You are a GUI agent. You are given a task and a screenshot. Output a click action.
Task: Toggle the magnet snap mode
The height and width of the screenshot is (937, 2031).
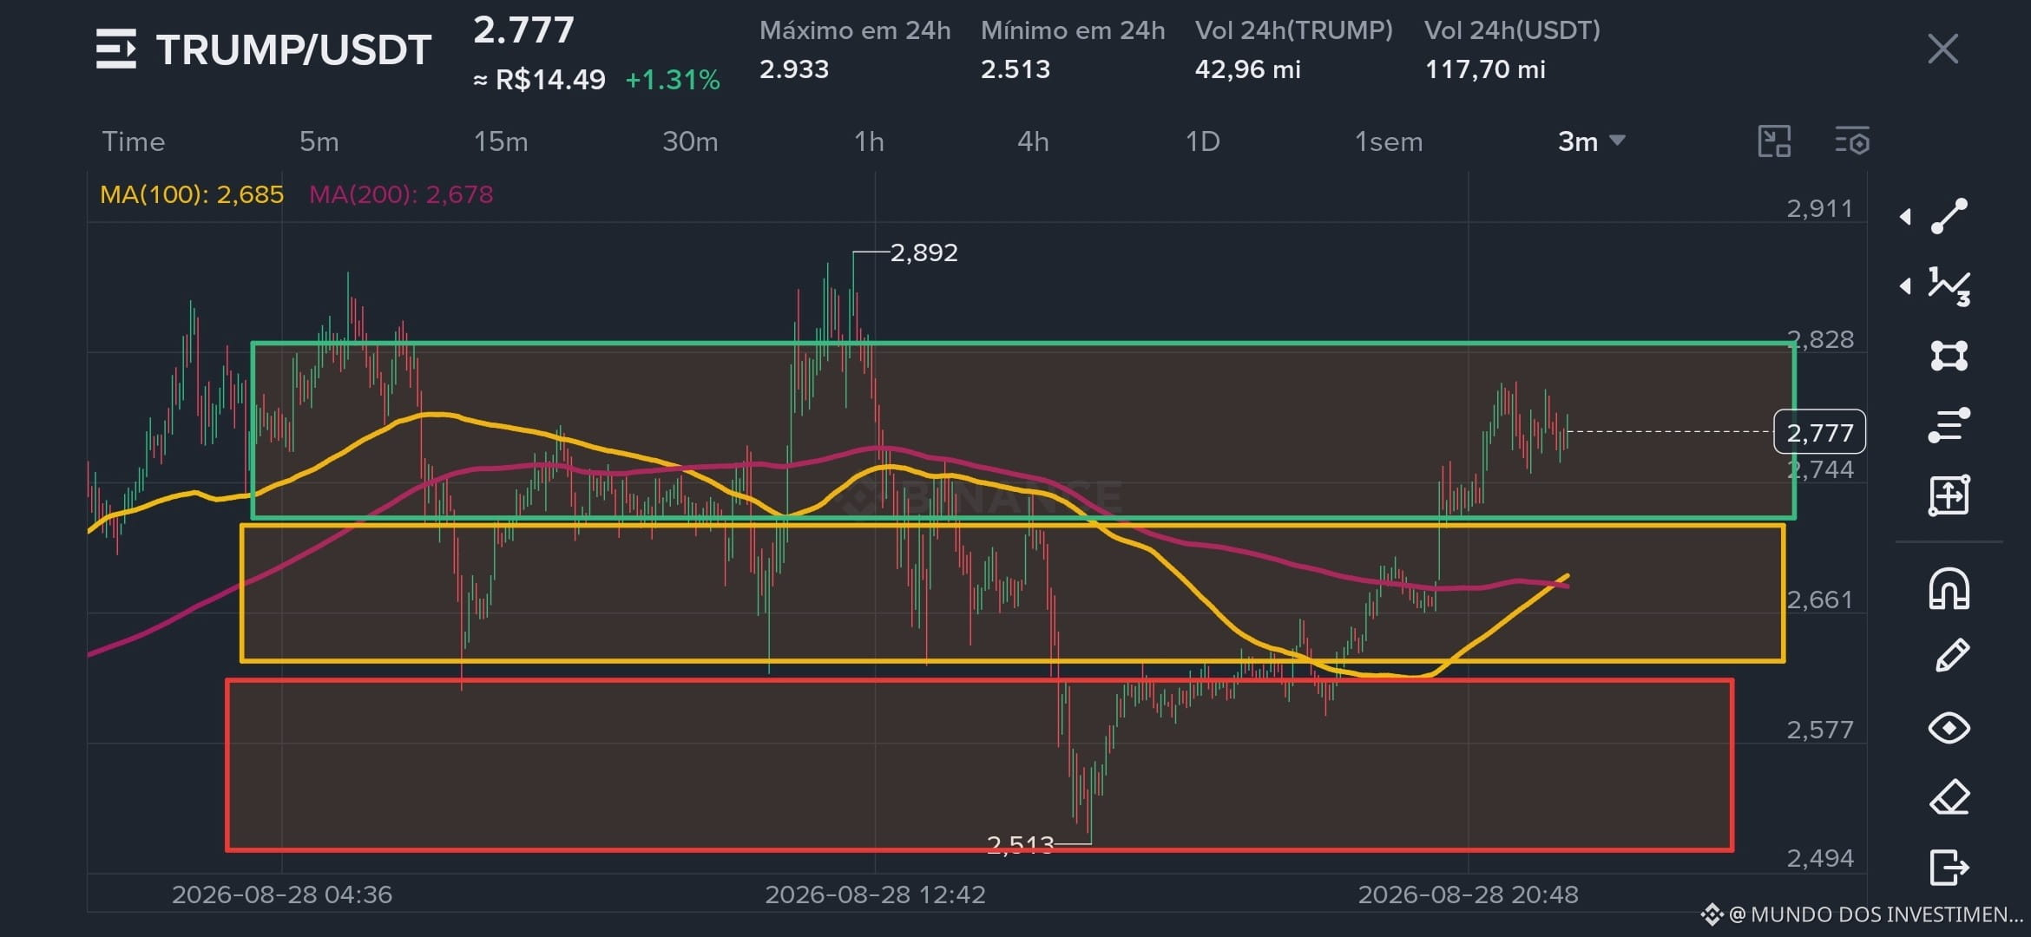pyautogui.click(x=1949, y=589)
